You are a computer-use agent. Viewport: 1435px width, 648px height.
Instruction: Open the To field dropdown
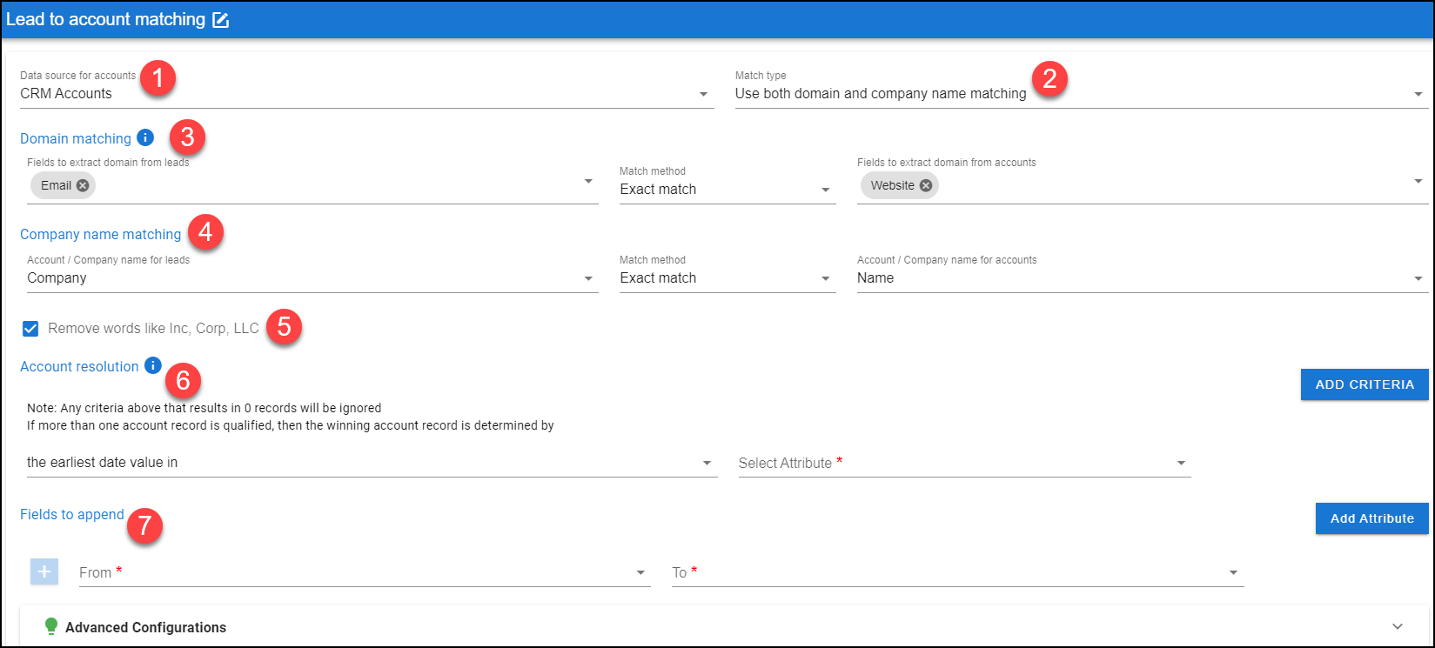point(958,572)
